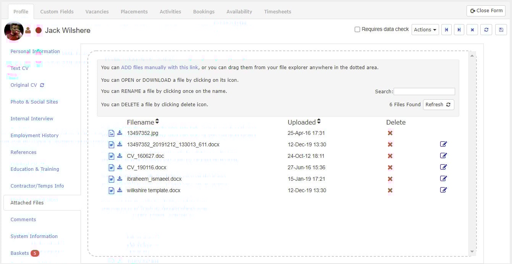Click the blue X cancel icon near save
This screenshot has height=264, width=512.
pos(472,29)
